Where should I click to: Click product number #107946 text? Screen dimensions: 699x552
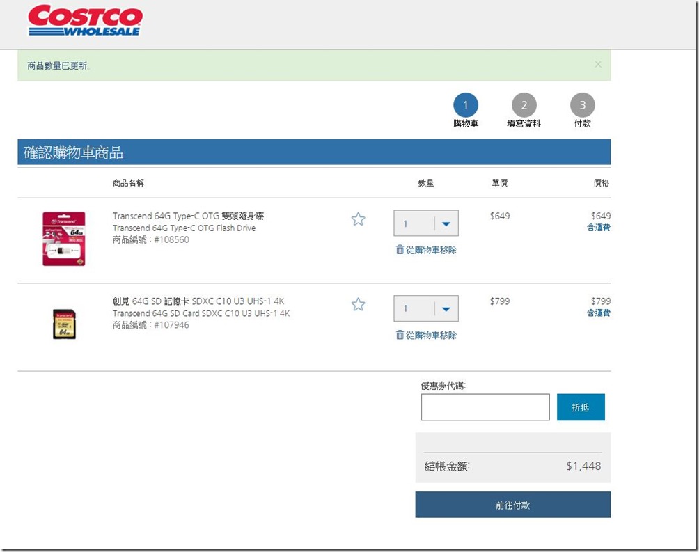tap(172, 324)
